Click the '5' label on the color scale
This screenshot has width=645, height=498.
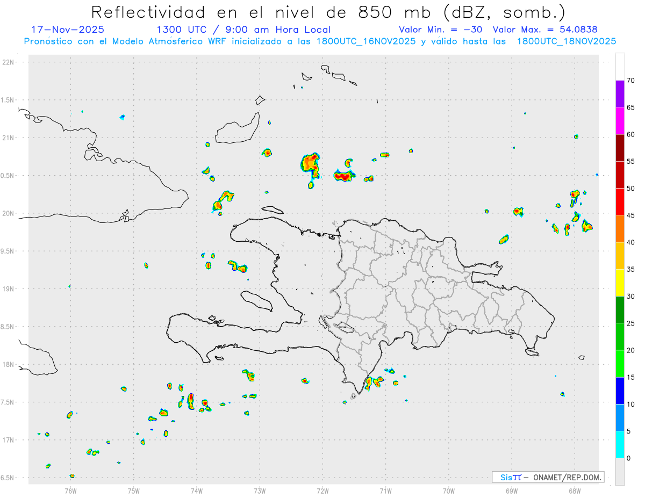tap(629, 431)
